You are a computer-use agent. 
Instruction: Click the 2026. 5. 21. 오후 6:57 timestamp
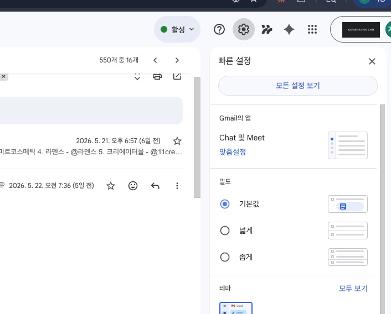pyautogui.click(x=118, y=141)
